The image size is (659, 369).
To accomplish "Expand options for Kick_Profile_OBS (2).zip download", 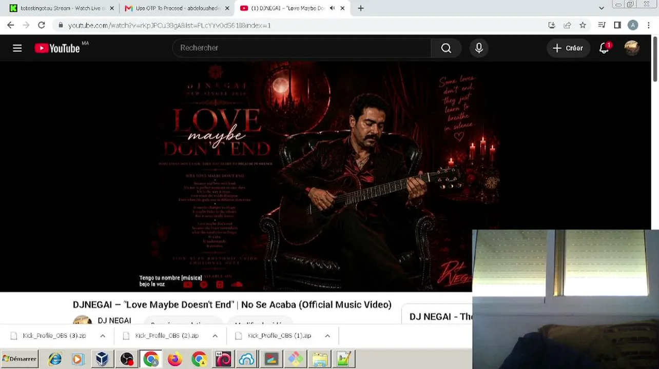I will (x=215, y=336).
